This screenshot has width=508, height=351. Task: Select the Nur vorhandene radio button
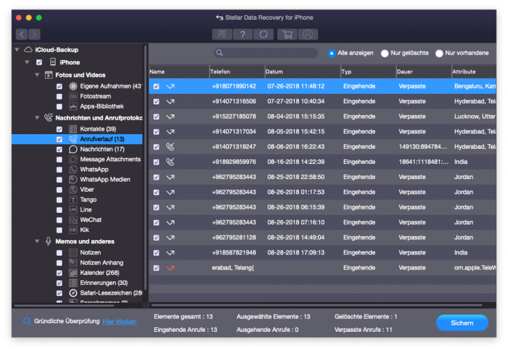click(x=439, y=53)
